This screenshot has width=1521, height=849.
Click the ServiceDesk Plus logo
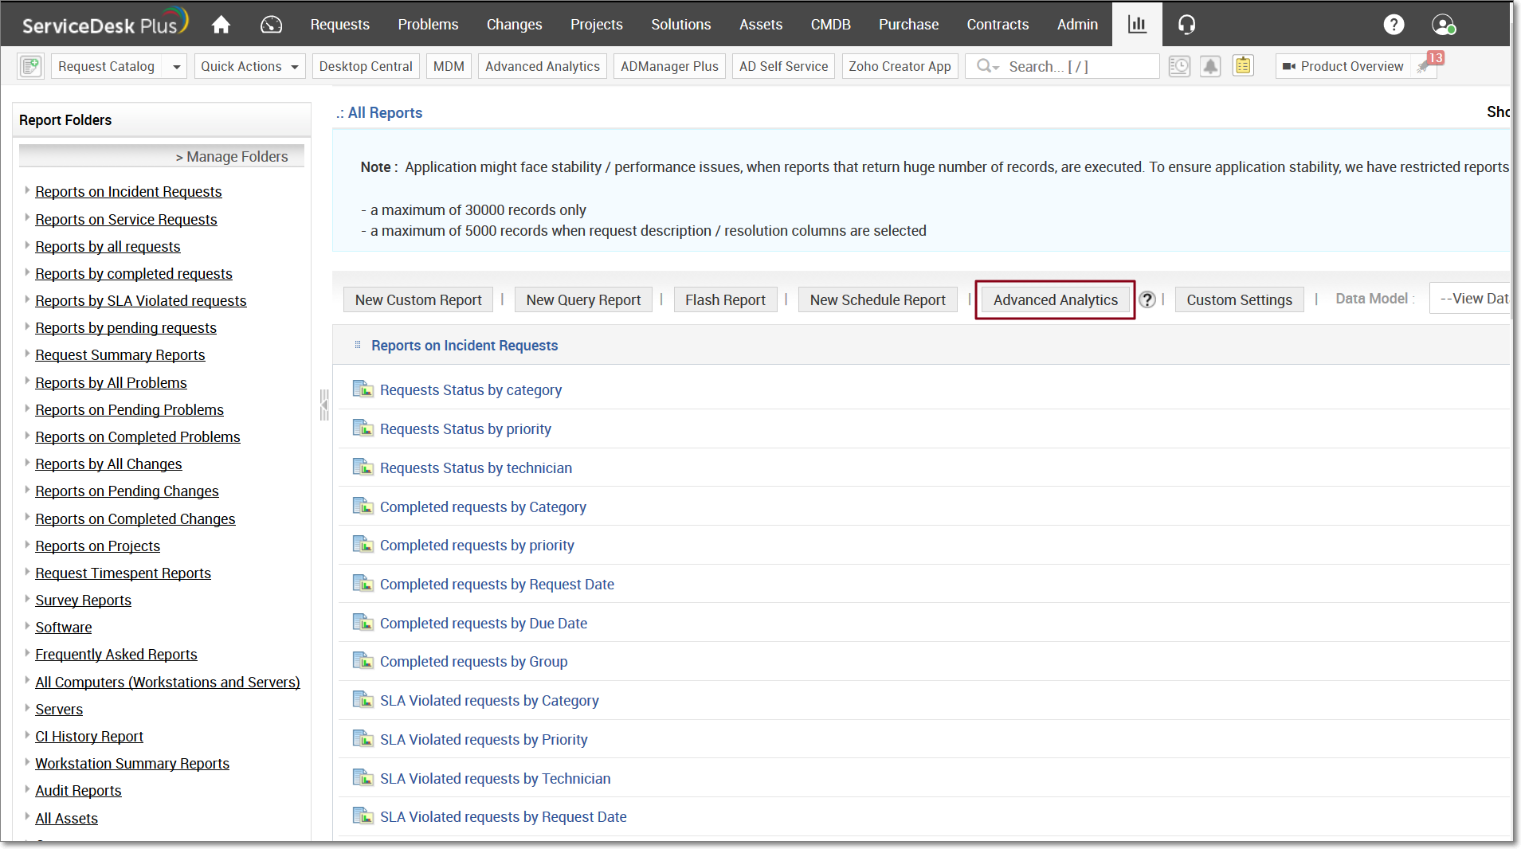click(105, 22)
